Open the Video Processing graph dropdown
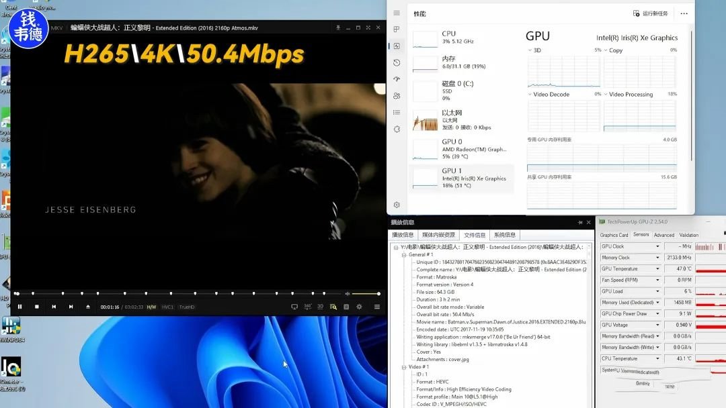726x408 pixels. (x=606, y=94)
